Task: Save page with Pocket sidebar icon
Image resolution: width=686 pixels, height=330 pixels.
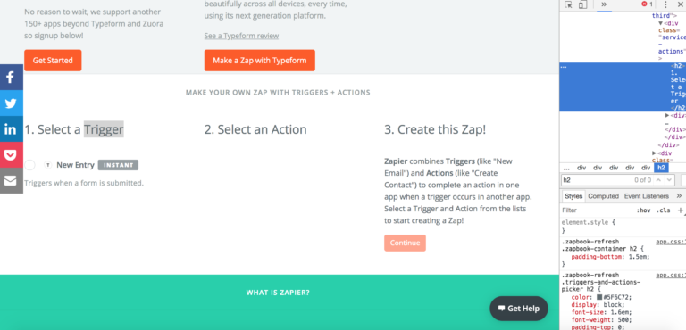Action: [x=12, y=154]
